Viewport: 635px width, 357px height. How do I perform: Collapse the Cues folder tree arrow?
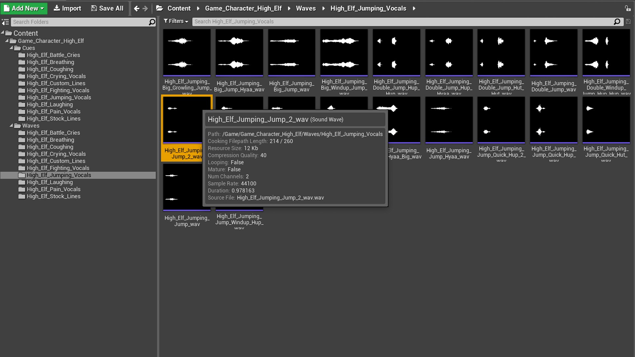[11, 48]
